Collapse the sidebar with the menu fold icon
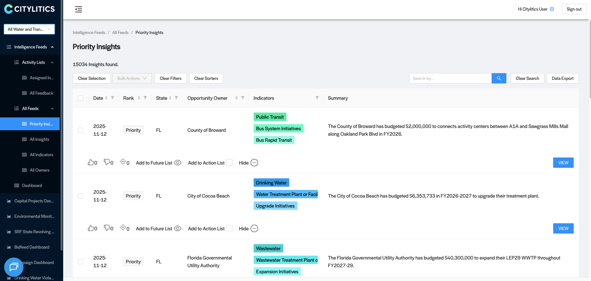The width and height of the screenshot is (591, 281). coord(79,9)
